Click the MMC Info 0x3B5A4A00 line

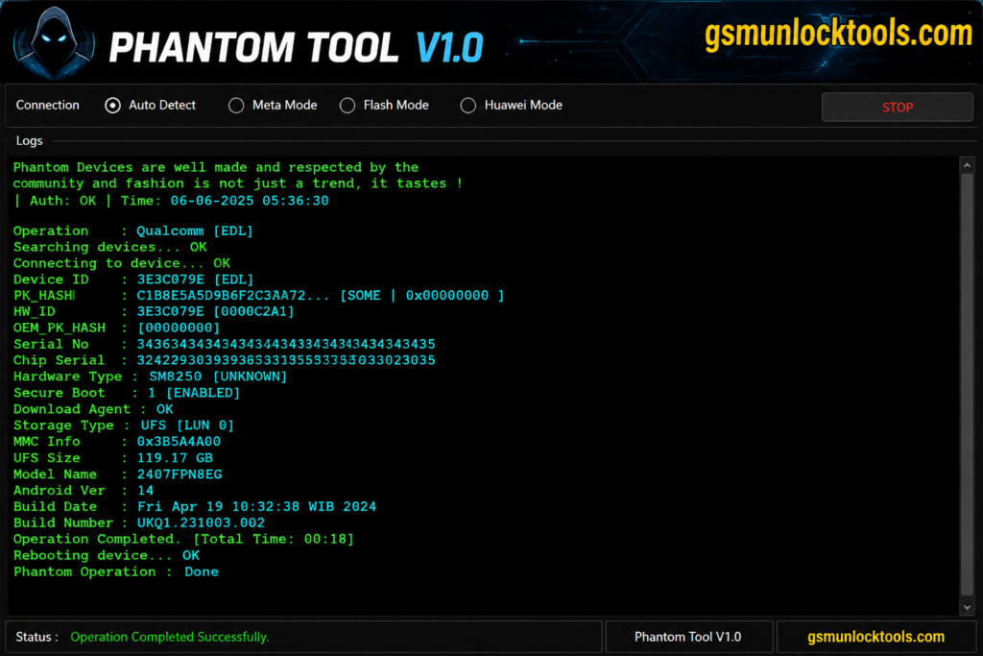[117, 442]
